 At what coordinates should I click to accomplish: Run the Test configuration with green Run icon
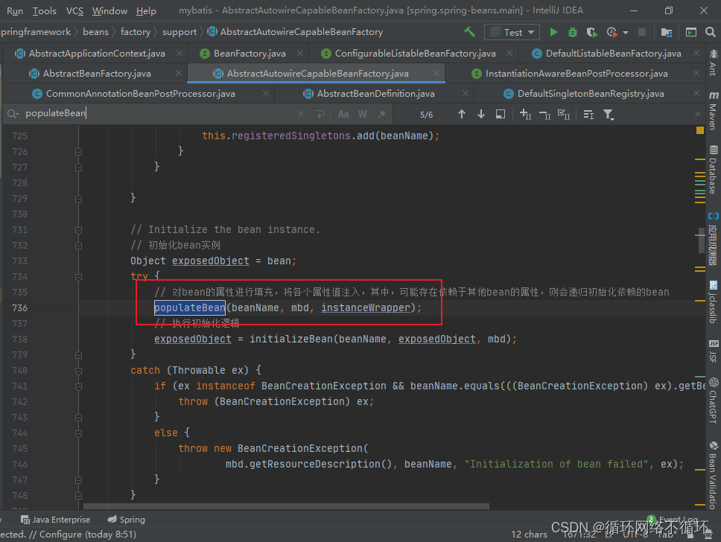(554, 33)
